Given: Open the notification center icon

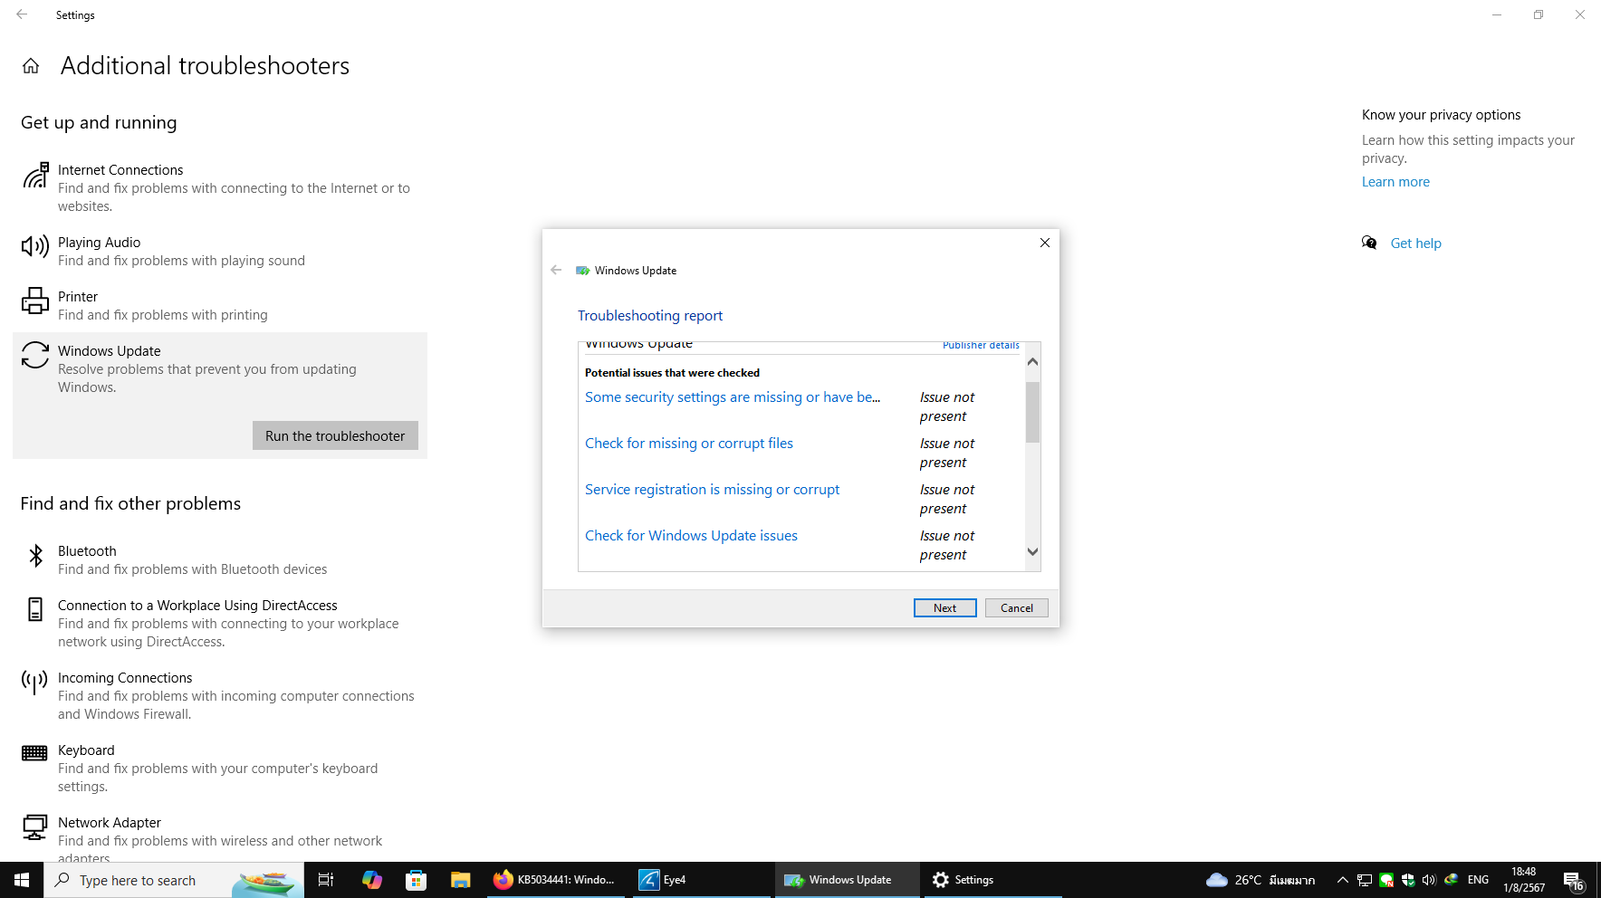Looking at the screenshot, I should pos(1574,880).
